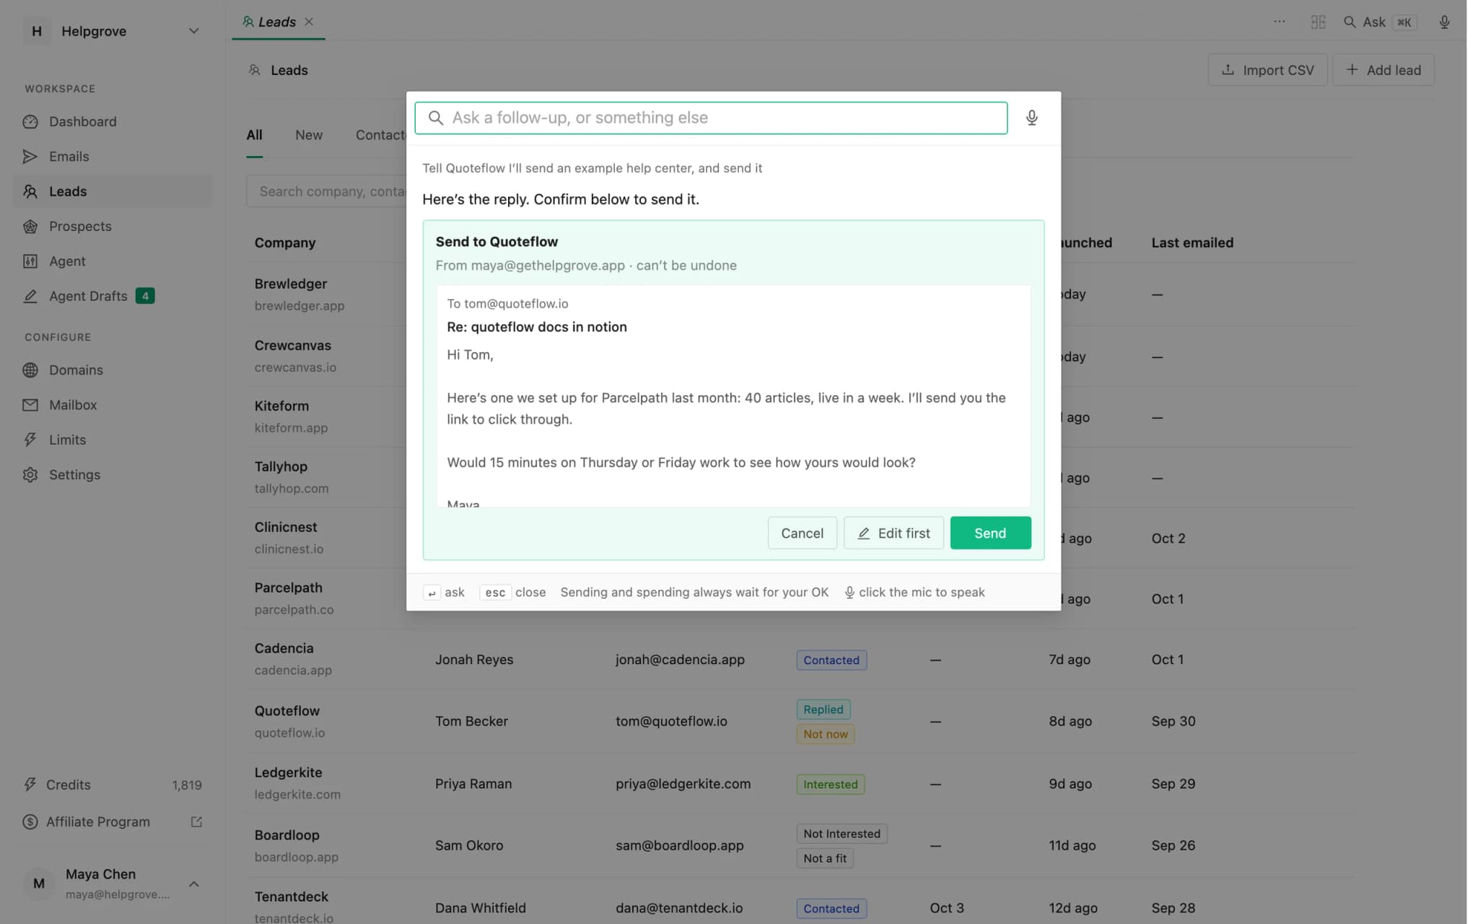Open Affiliate Program external link
Screen dimensions: 1478x924
click(x=113, y=821)
